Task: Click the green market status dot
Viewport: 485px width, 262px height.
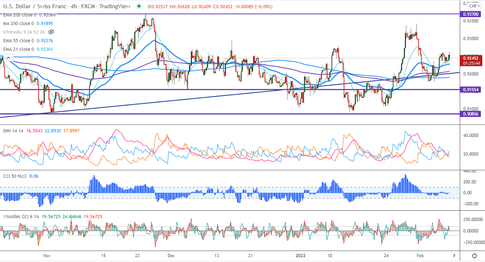Action: point(139,6)
